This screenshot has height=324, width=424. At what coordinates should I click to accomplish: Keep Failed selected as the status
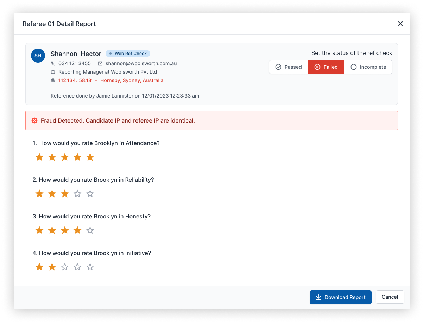pos(325,67)
